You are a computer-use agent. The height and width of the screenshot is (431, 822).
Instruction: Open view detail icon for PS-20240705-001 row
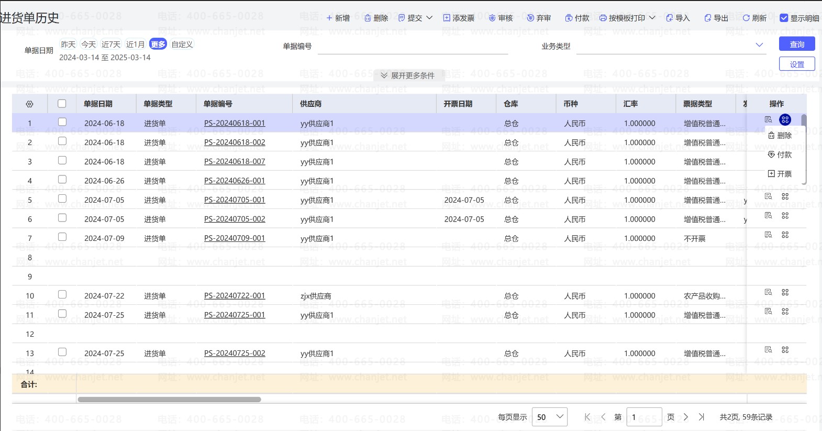tap(768, 196)
